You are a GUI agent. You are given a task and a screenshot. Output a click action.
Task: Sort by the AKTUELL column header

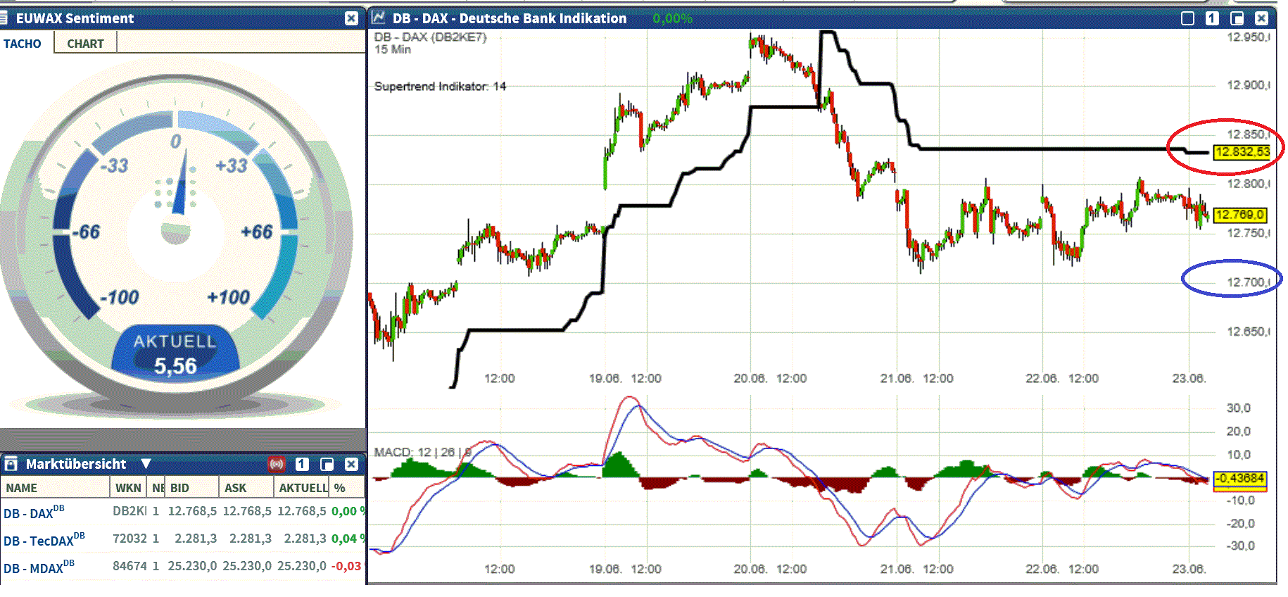pos(303,488)
